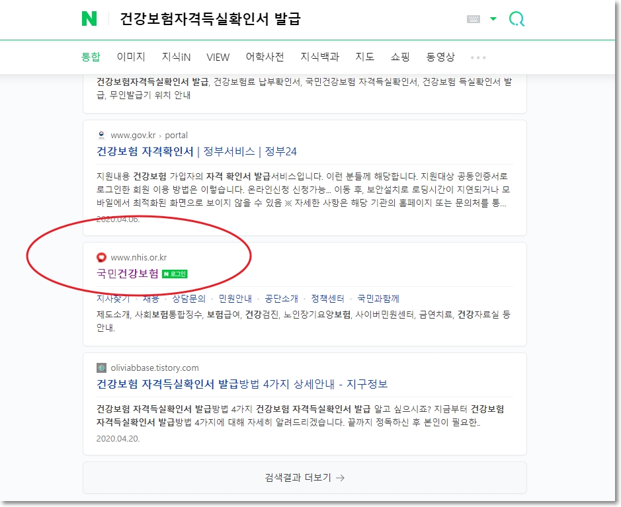Switch to the 이미지 tab
This screenshot has width=621, height=507.
[x=131, y=57]
